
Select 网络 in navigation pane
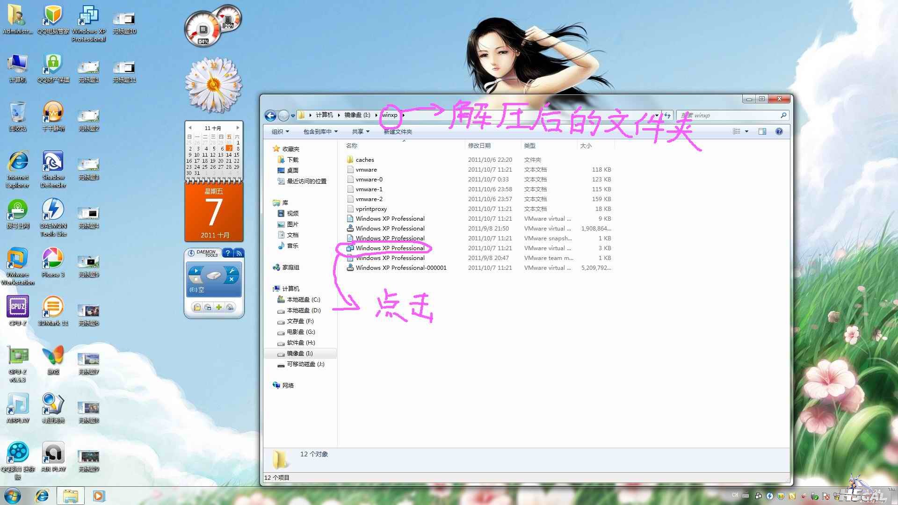283,385
